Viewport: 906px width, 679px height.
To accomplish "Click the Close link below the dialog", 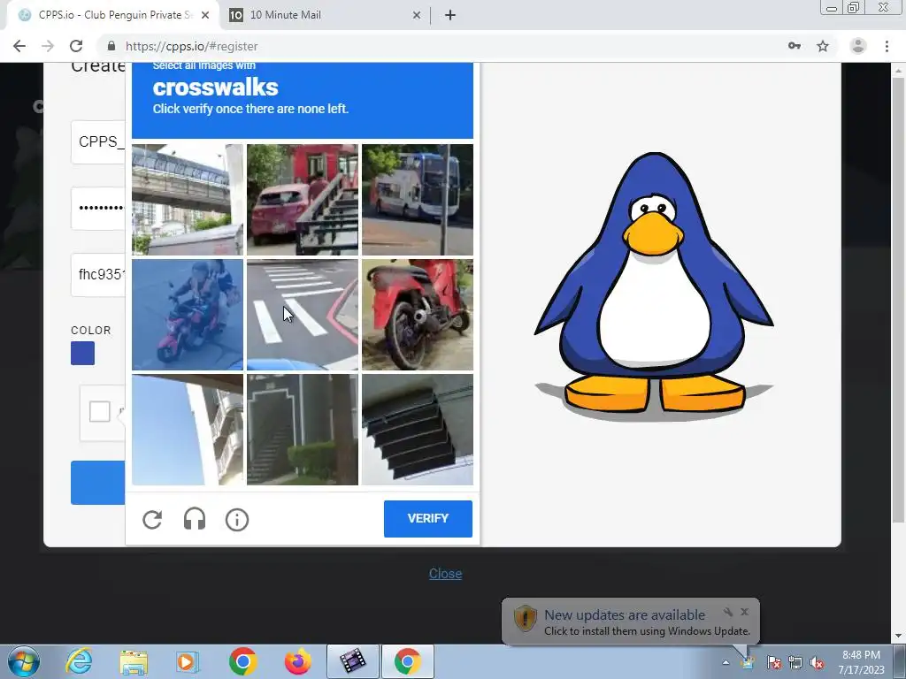I will pos(446,573).
